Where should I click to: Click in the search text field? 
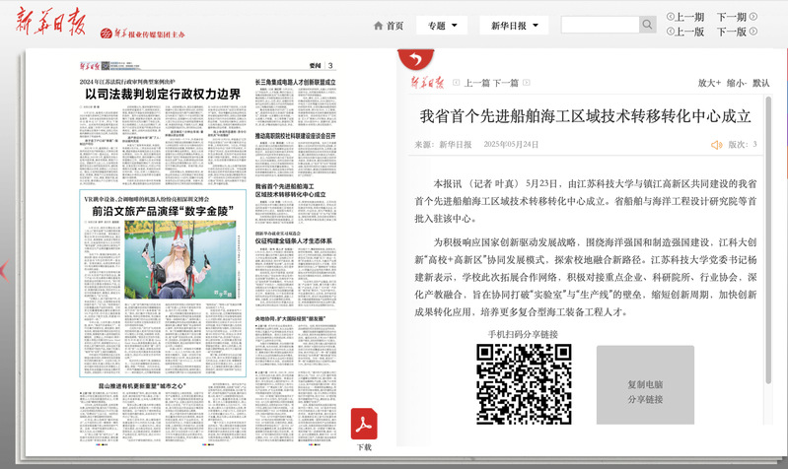(599, 26)
